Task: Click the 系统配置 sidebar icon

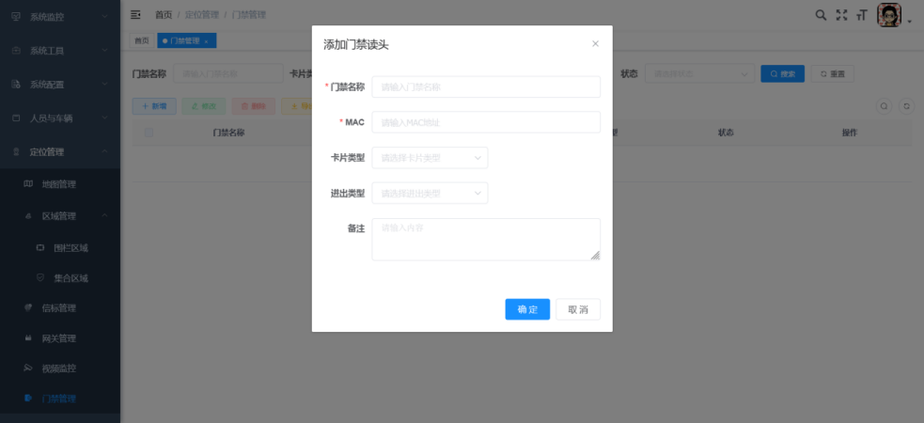Action: click(17, 85)
